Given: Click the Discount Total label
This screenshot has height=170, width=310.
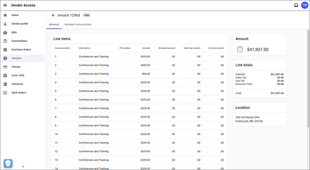Looking at the screenshot, I should (x=244, y=84).
